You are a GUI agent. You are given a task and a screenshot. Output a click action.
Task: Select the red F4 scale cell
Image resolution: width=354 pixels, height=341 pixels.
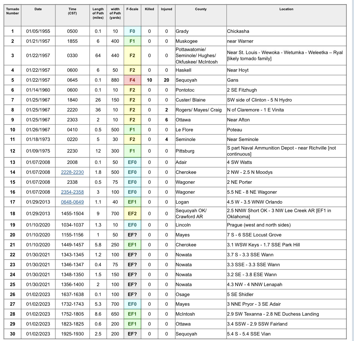click(132, 80)
